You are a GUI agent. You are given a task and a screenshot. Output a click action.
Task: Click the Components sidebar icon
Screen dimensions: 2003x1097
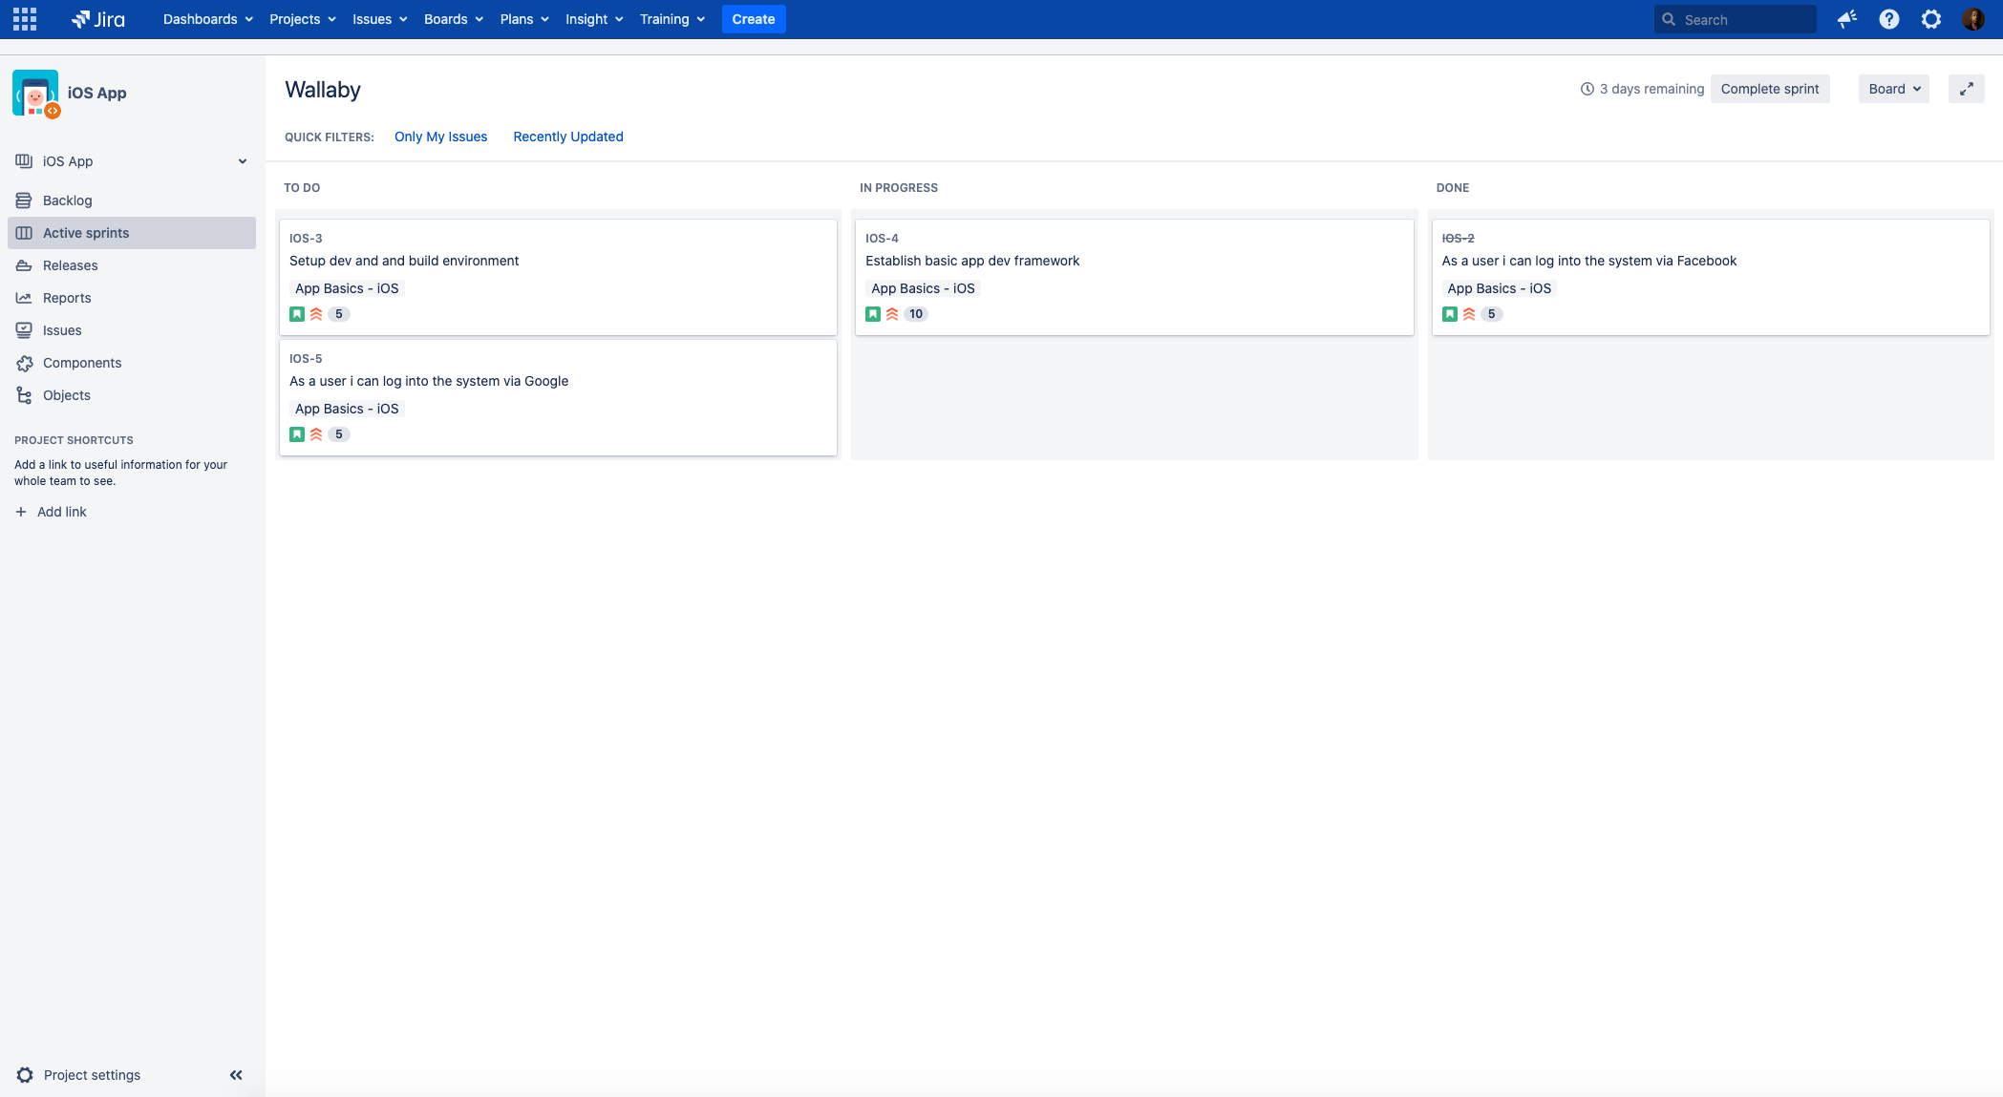pyautogui.click(x=24, y=362)
